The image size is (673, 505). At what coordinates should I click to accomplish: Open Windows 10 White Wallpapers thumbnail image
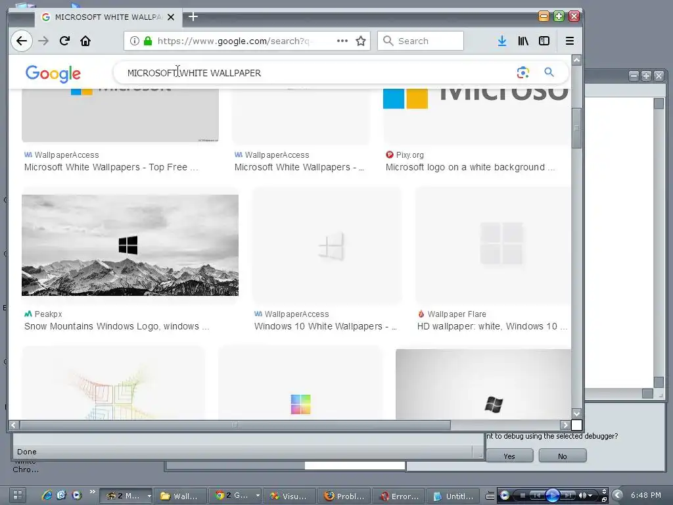pos(327,245)
